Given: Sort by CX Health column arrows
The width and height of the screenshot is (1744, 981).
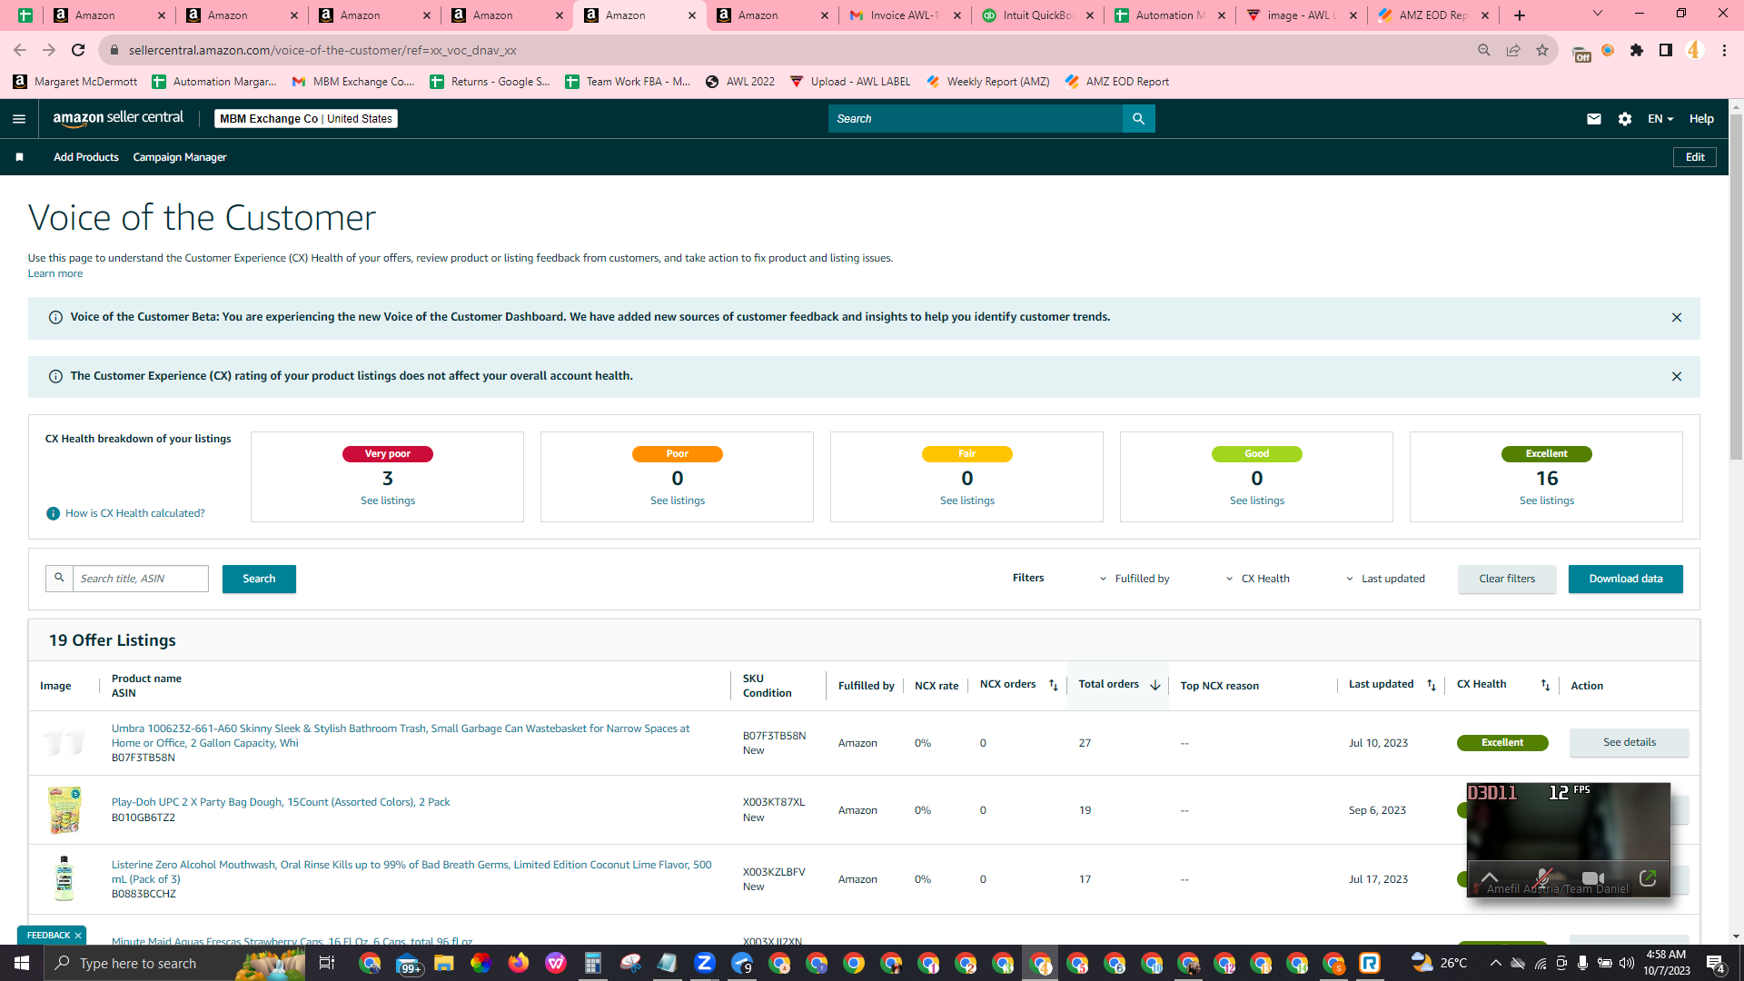Looking at the screenshot, I should 1545,686.
